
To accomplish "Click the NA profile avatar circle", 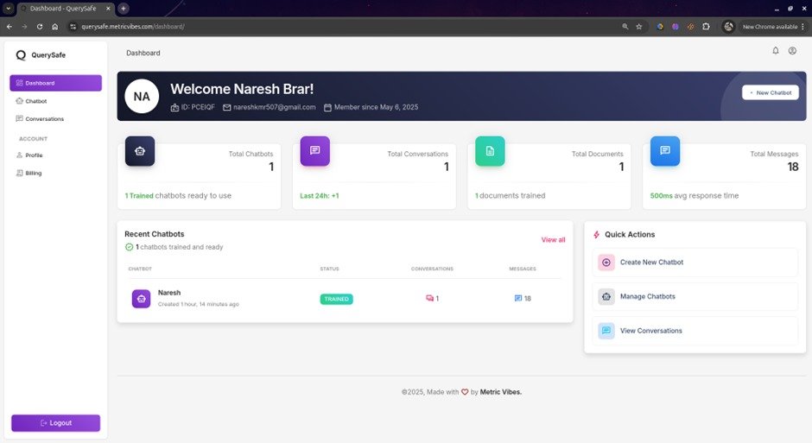I will pyautogui.click(x=142, y=96).
